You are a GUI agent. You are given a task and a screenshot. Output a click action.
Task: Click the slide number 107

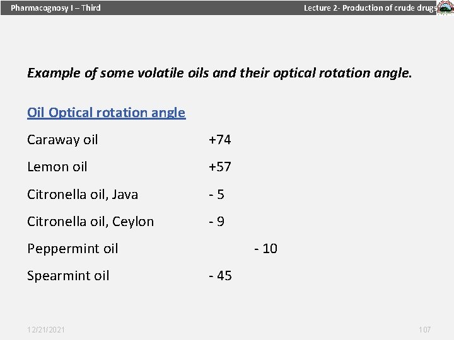[x=424, y=330]
